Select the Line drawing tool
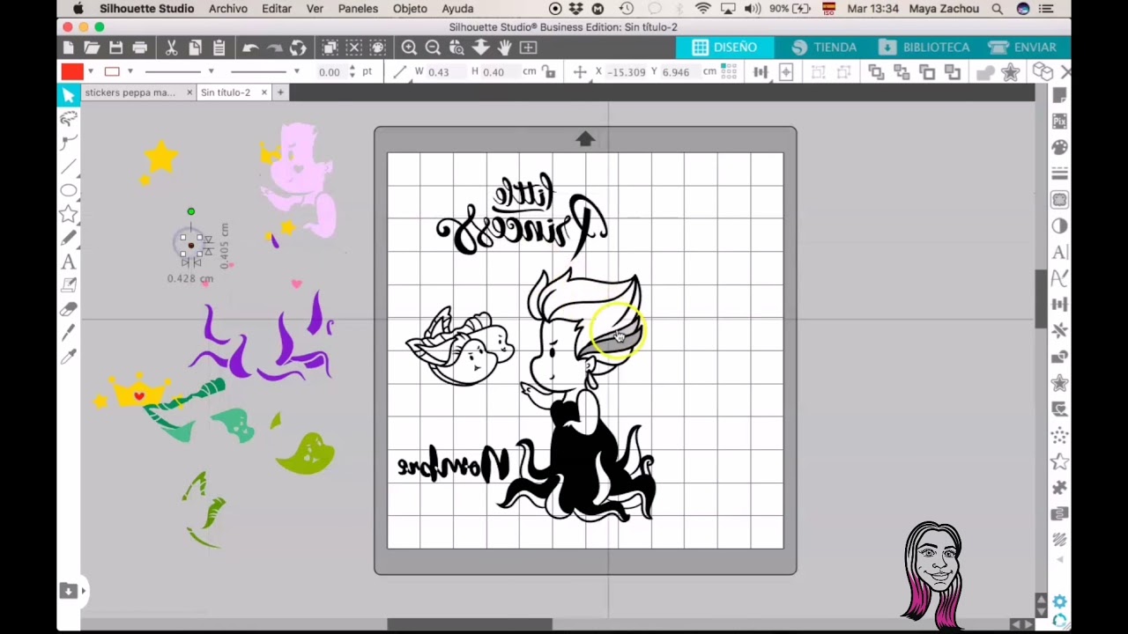 point(69,166)
